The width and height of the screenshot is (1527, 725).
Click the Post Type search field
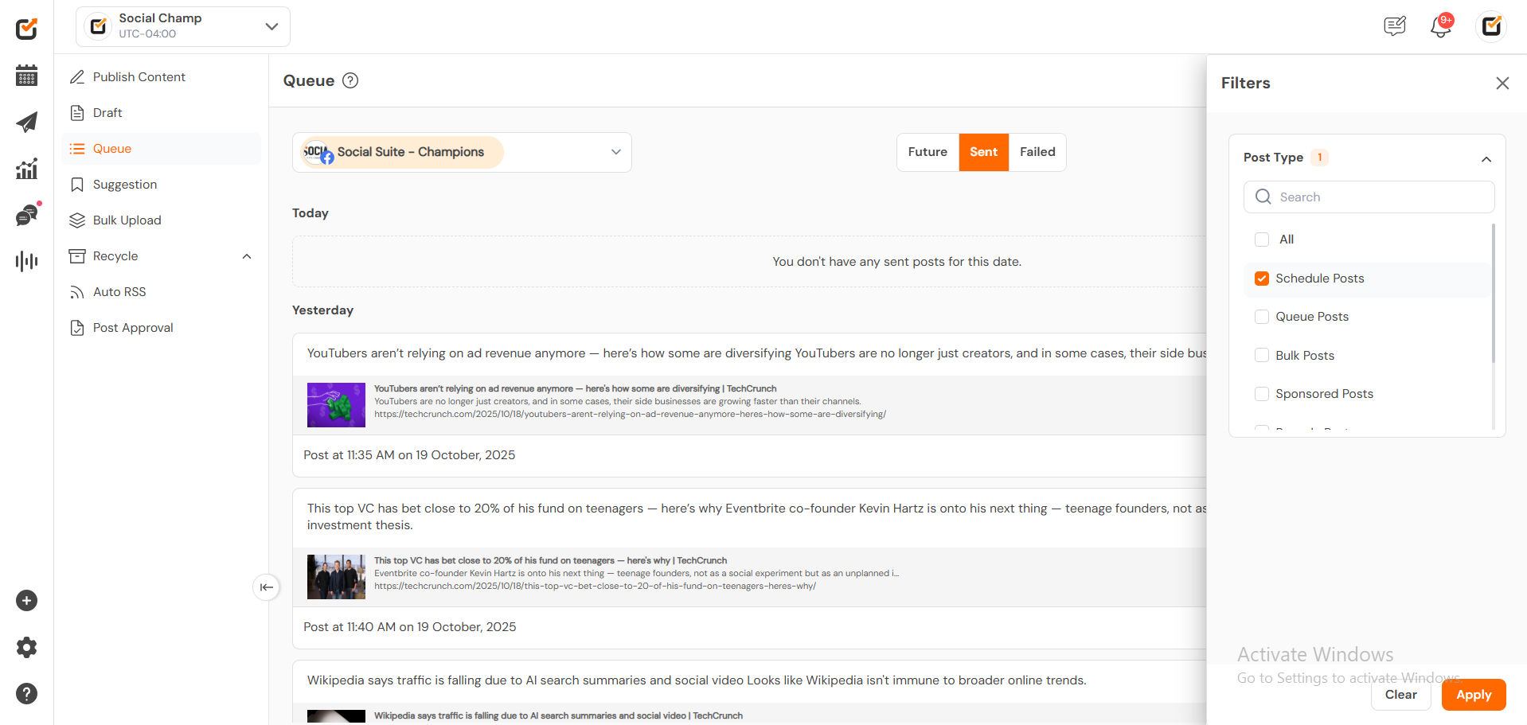pos(1369,197)
